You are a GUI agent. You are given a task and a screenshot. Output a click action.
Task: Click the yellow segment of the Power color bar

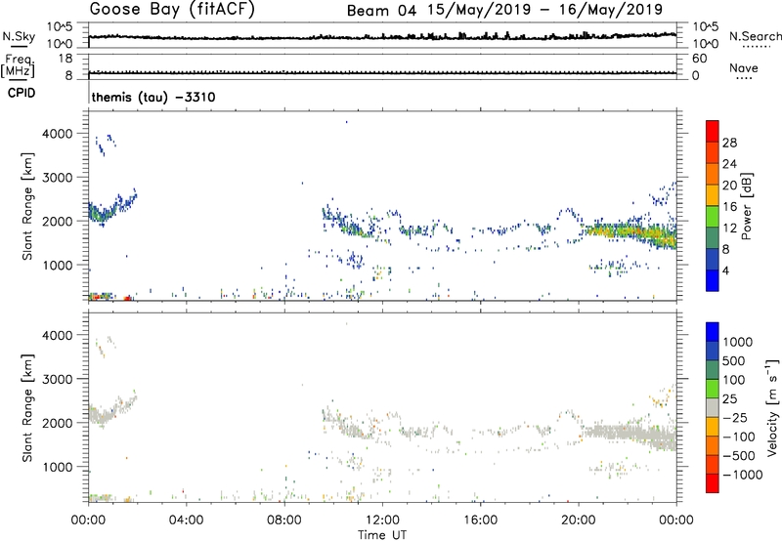(713, 194)
